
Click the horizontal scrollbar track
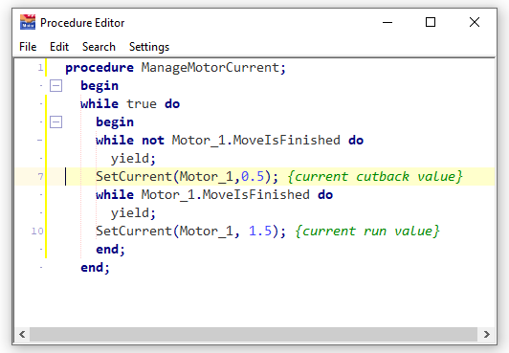coord(254,334)
